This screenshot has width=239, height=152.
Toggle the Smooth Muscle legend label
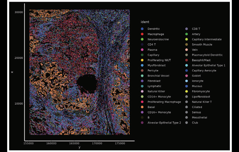click(202, 45)
